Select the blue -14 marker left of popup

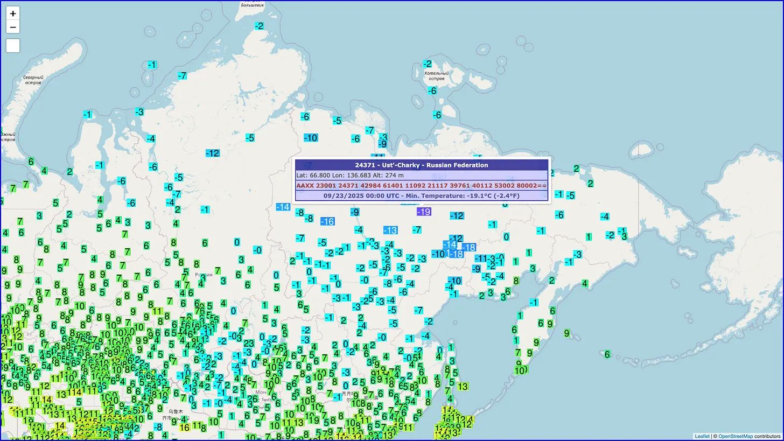coord(283,207)
